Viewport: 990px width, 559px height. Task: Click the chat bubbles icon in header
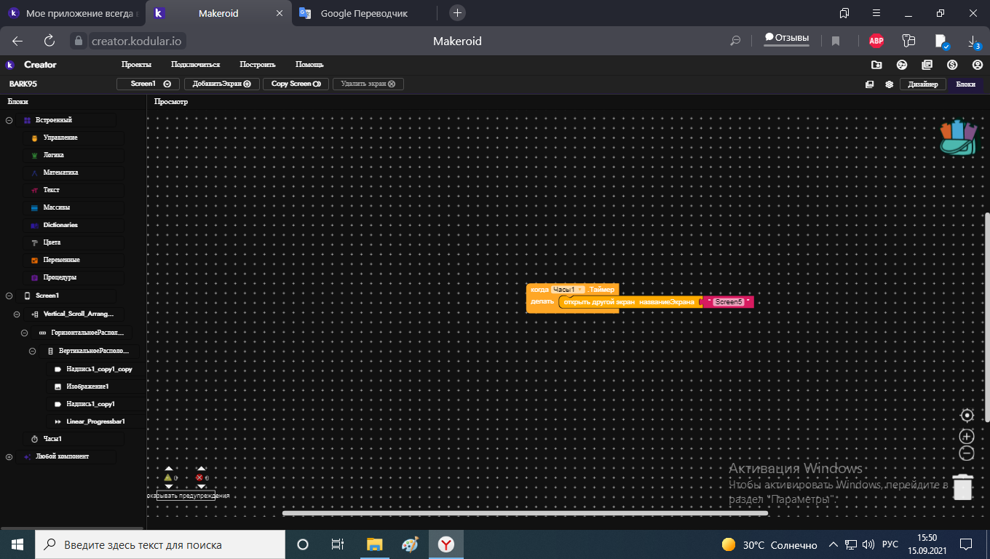[902, 65]
